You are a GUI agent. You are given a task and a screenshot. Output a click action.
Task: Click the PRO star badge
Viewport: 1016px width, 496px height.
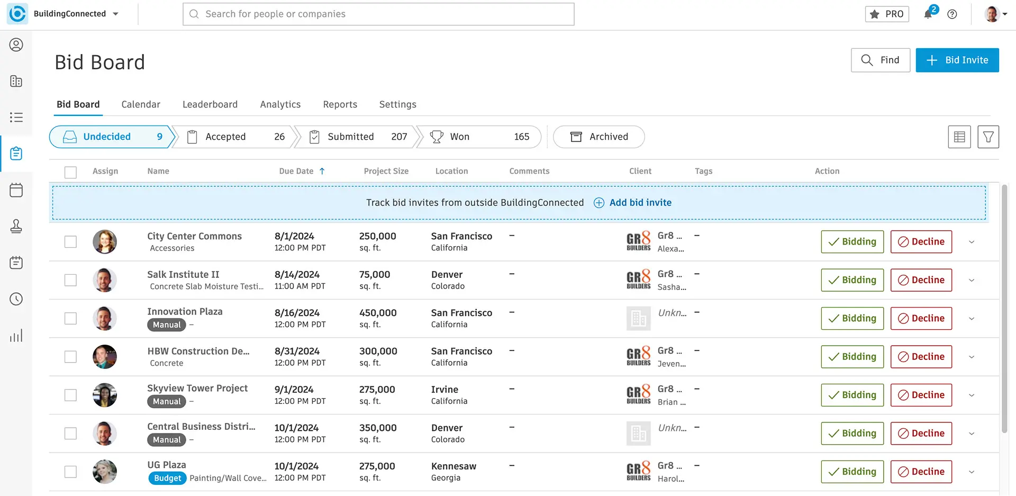coord(887,14)
